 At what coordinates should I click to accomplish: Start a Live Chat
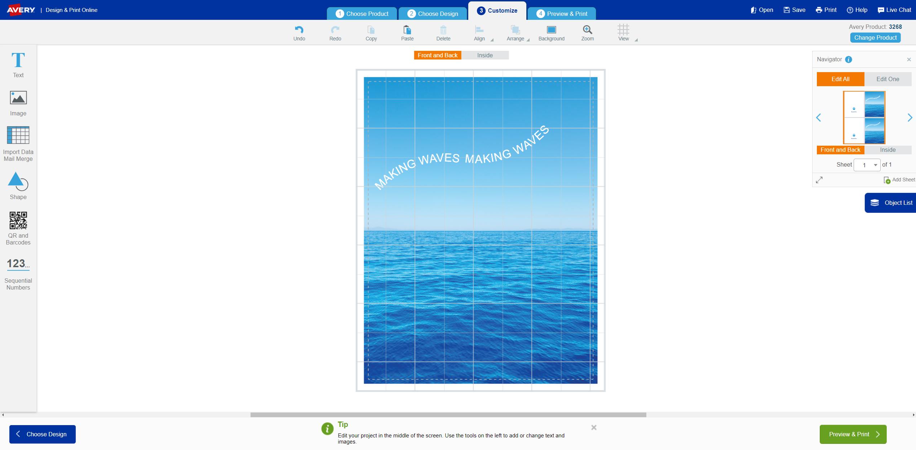[894, 10]
